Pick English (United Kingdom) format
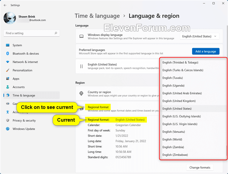 click(x=193, y=101)
